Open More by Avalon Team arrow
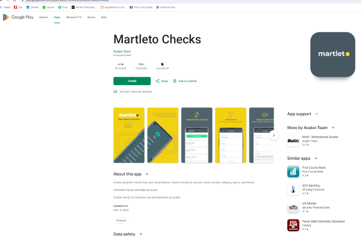 click(x=333, y=128)
